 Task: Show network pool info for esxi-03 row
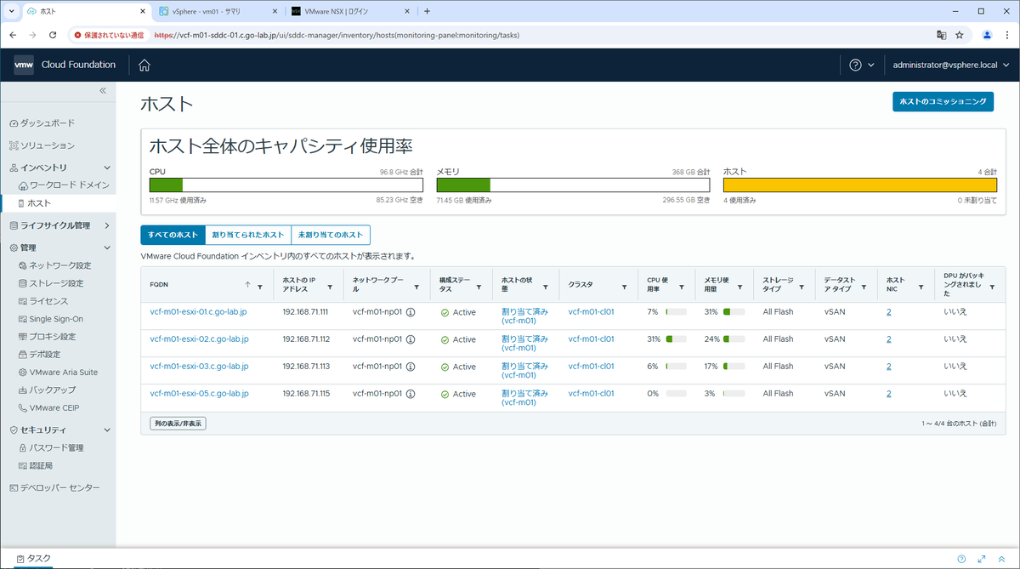click(411, 367)
